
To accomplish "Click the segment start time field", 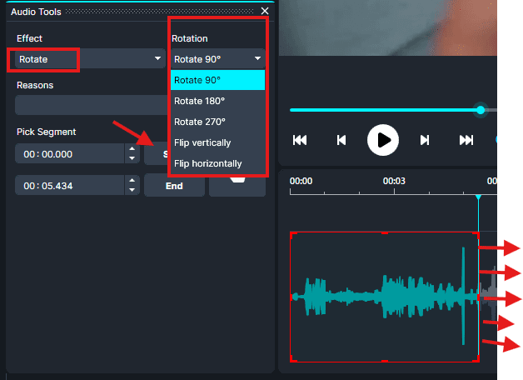I will [x=68, y=154].
